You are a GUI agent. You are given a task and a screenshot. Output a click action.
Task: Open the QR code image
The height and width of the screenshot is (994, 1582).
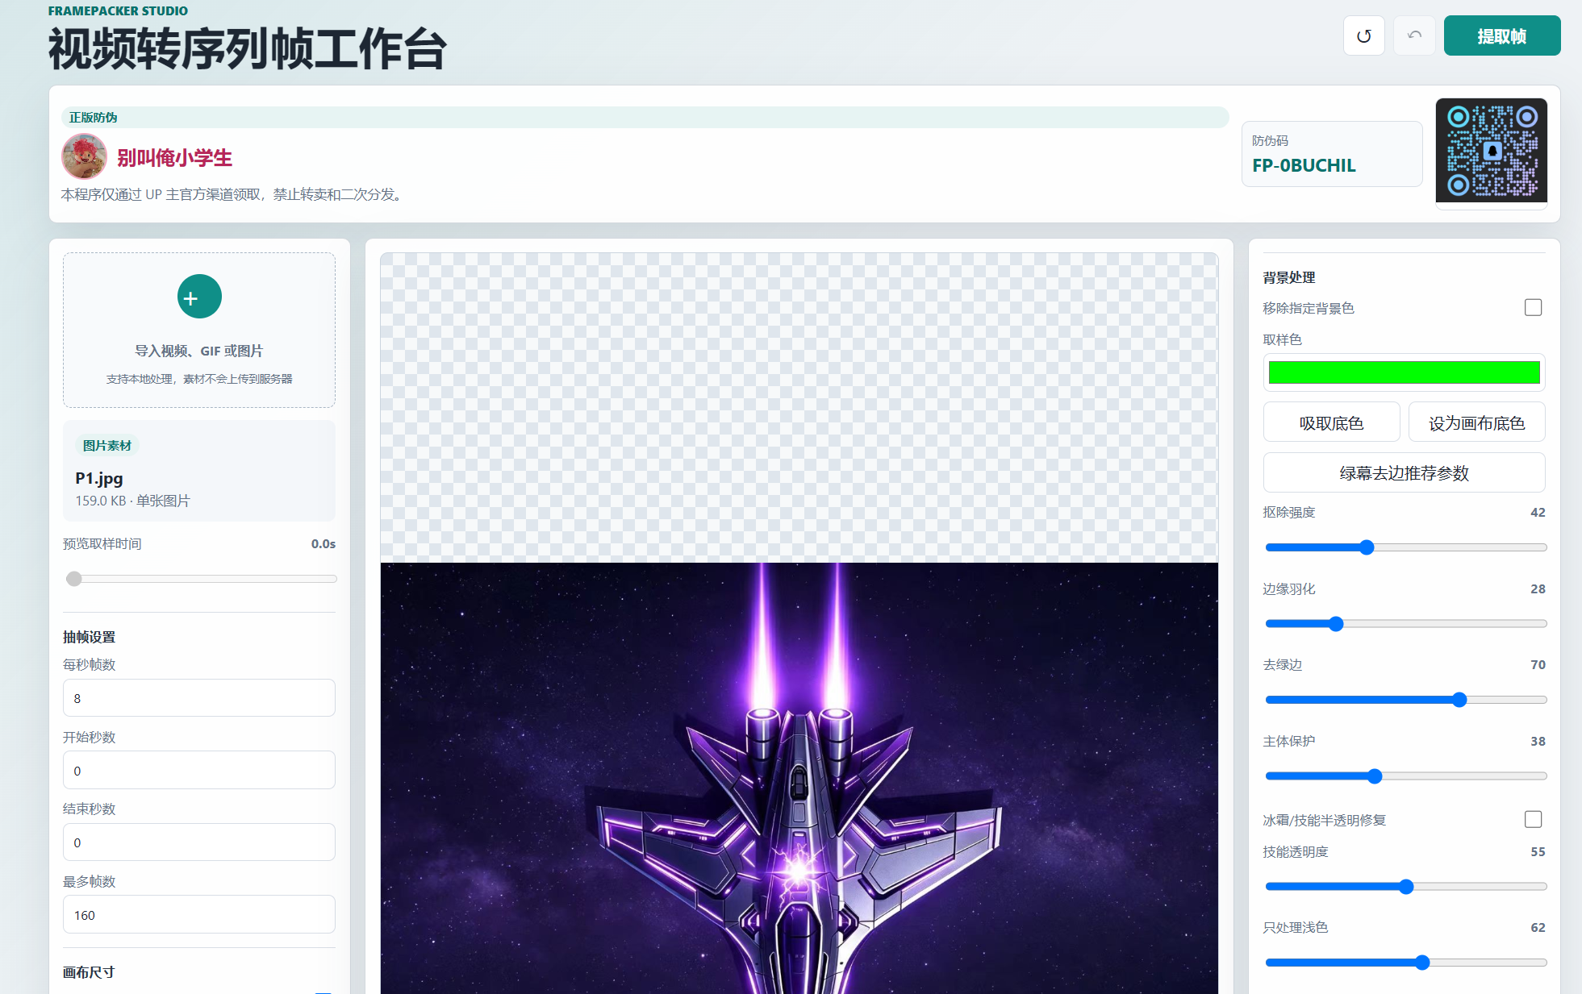pos(1491,151)
